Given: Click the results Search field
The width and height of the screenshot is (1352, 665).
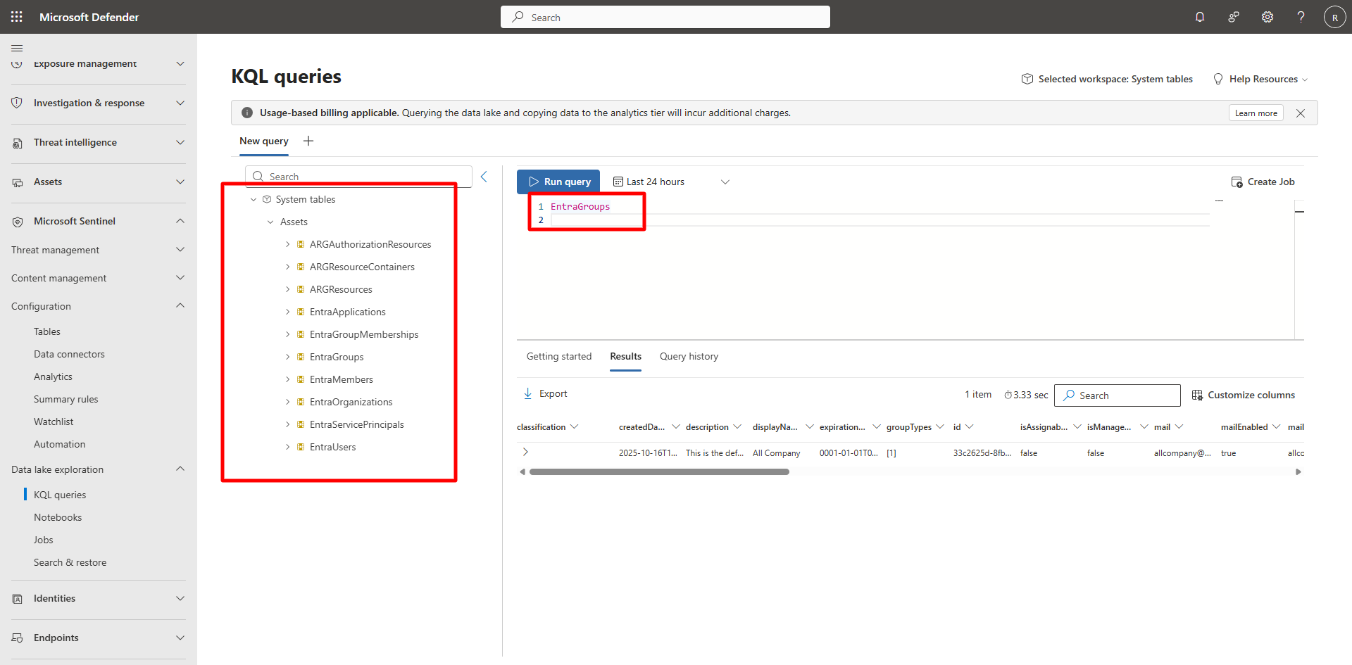Looking at the screenshot, I should (1118, 395).
